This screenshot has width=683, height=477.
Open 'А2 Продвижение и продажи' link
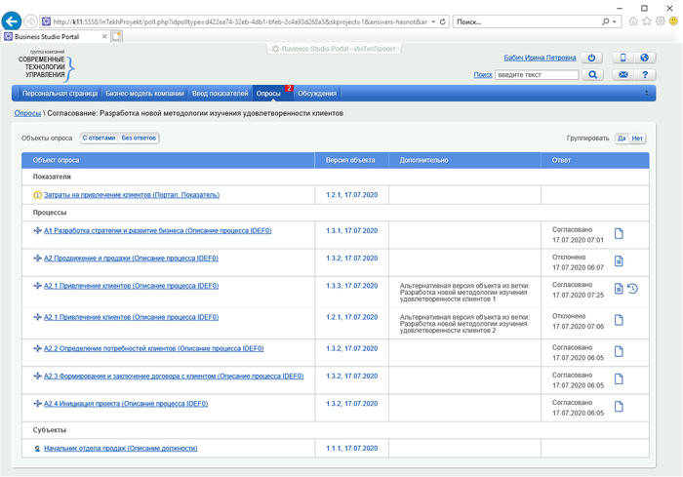click(x=131, y=258)
